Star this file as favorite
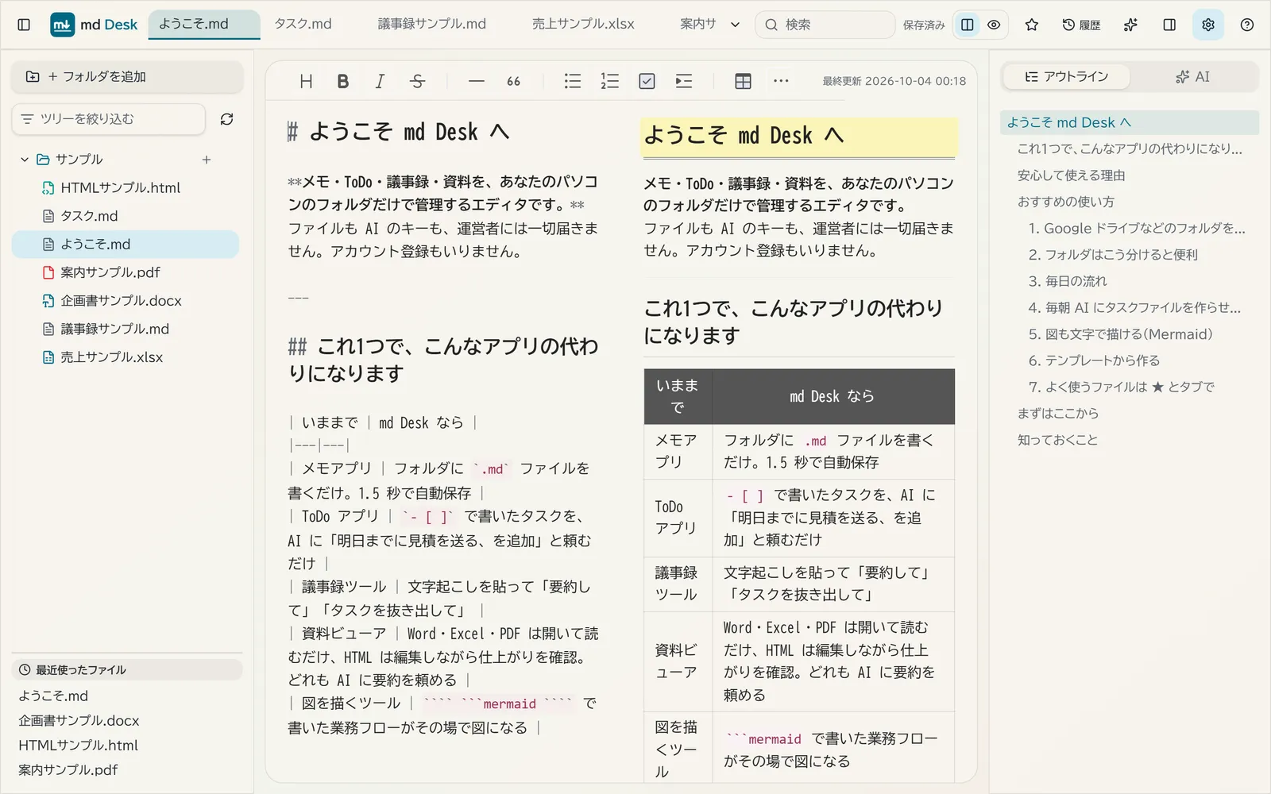The width and height of the screenshot is (1271, 794). 1032,25
